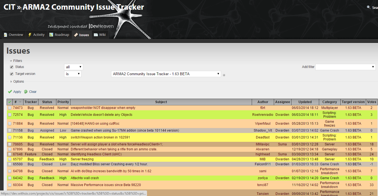Open author Falcon911's profile
378x196 pixels.
tap(263, 164)
